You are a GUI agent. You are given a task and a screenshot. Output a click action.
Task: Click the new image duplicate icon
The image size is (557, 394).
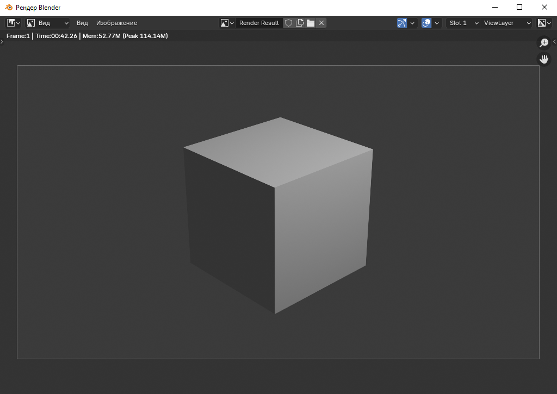[x=300, y=23]
